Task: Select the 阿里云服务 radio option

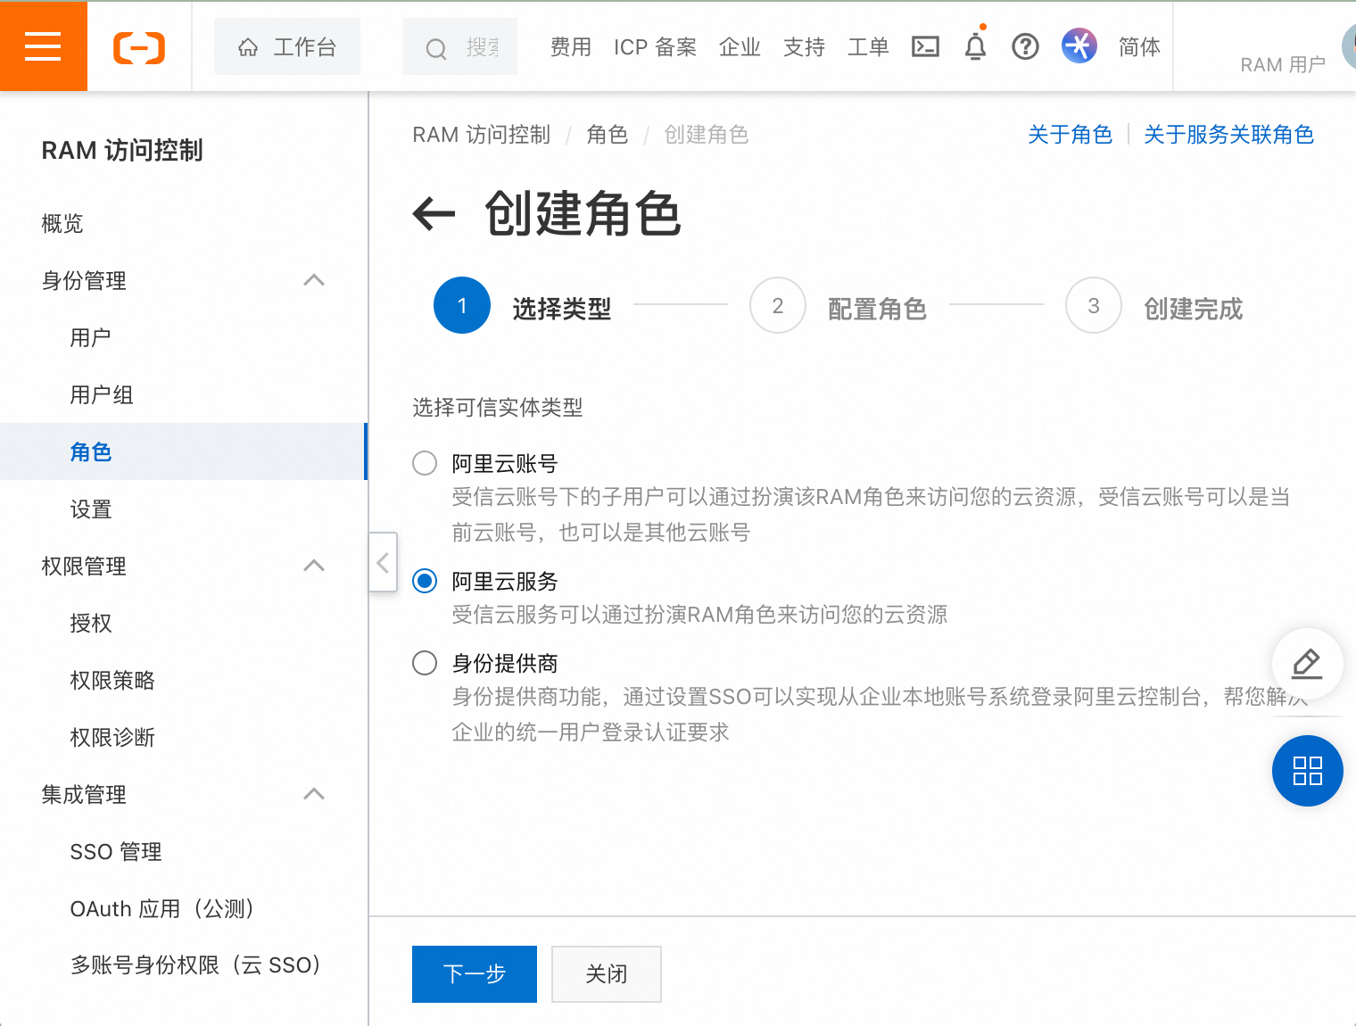Action: tap(425, 581)
